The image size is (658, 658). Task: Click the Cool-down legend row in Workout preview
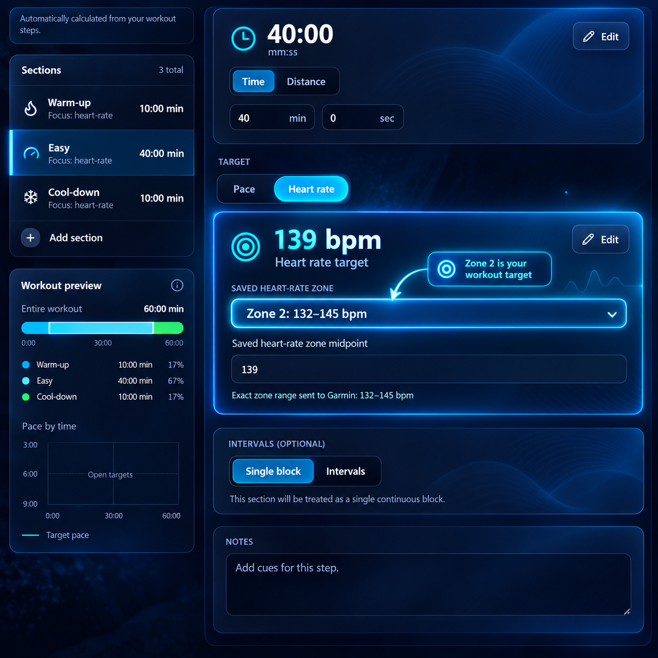[102, 397]
